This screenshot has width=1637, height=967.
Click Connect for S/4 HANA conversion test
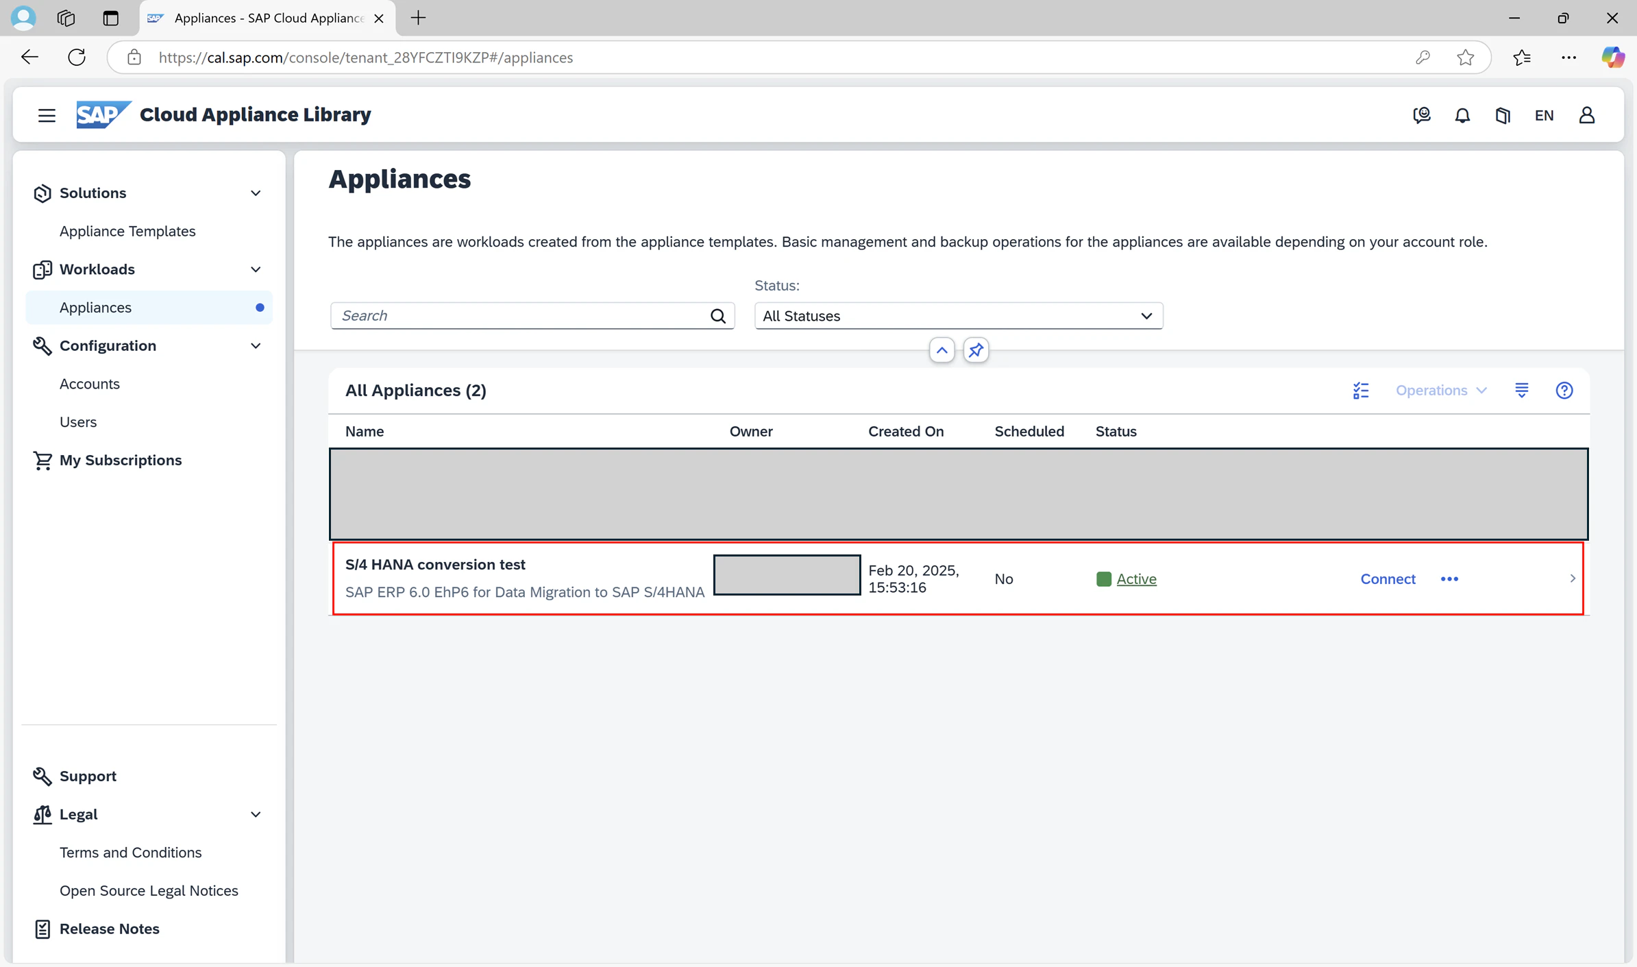[x=1388, y=579]
